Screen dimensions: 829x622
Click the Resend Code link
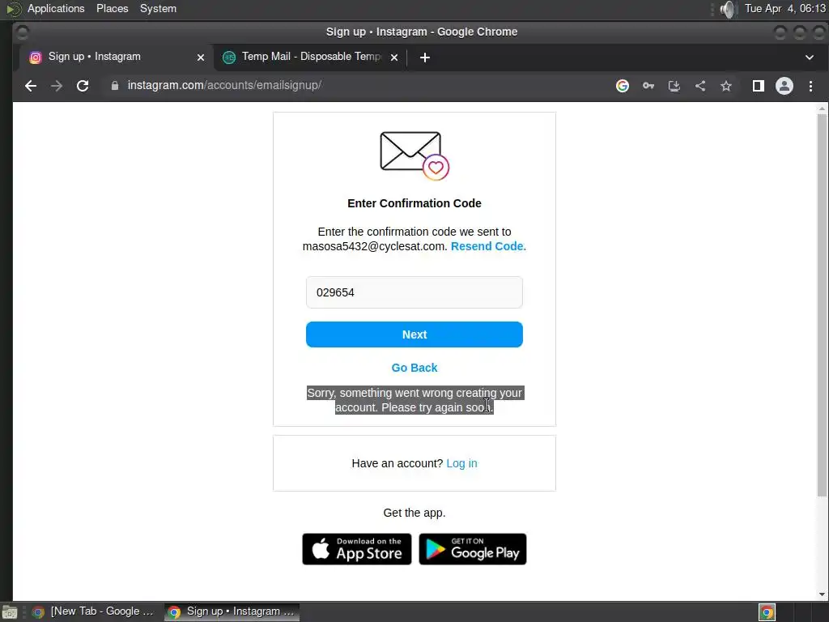point(488,246)
